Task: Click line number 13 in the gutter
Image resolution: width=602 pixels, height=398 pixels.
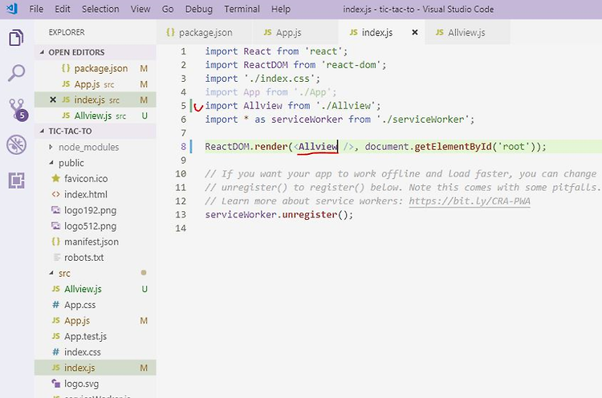Action: (181, 214)
